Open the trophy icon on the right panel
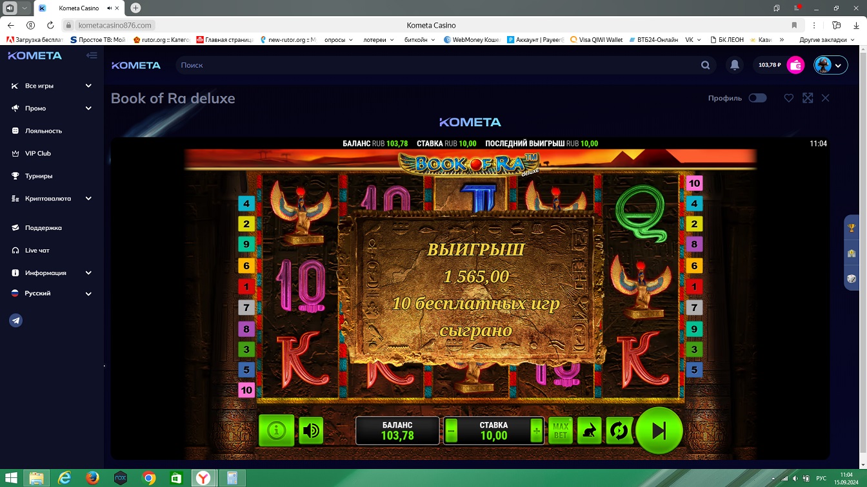Viewport: 867px width, 487px height. pos(852,227)
